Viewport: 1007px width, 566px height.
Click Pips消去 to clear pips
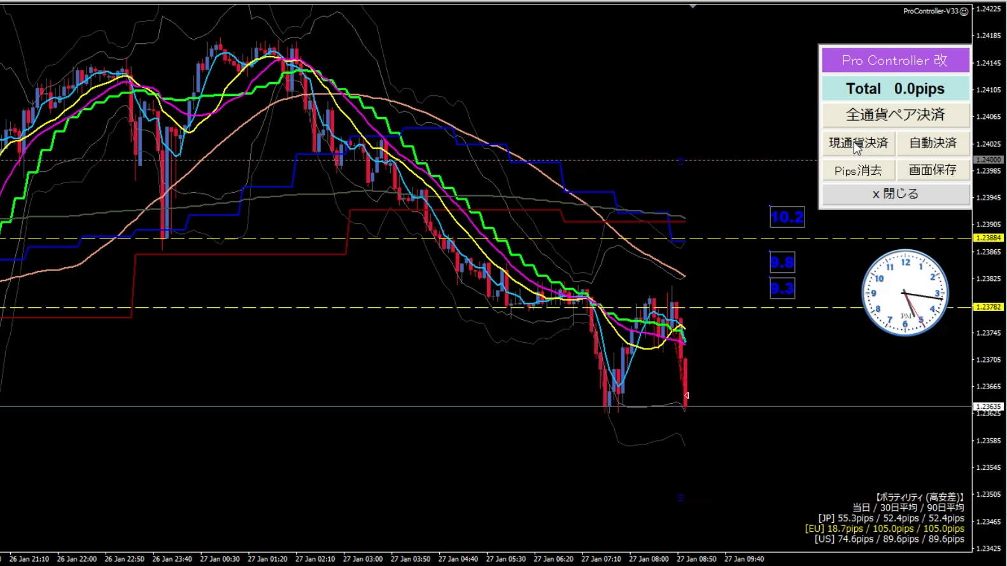(859, 170)
